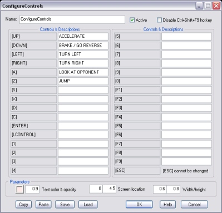Click description field for [F9] key
Screen dimensions: 222x213
click(x=186, y=162)
